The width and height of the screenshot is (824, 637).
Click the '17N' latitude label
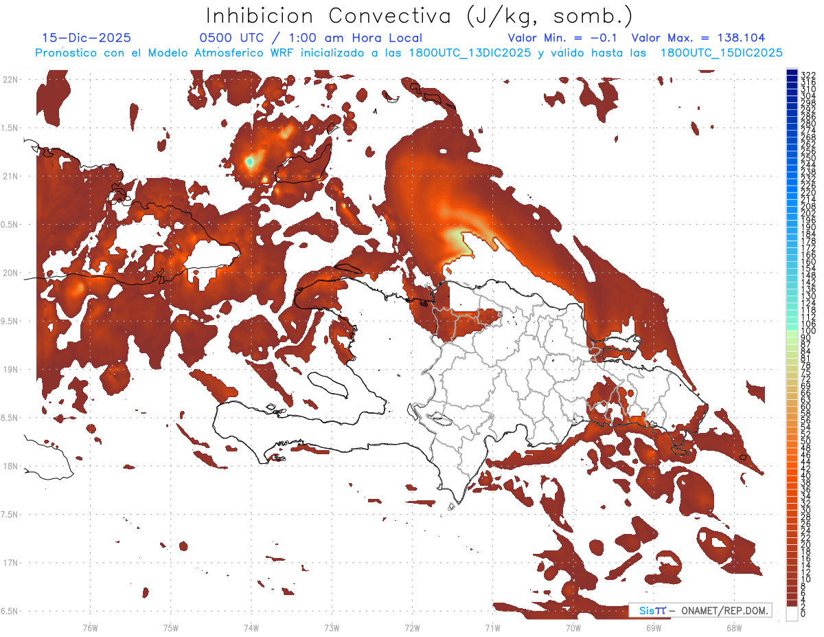(x=11, y=563)
